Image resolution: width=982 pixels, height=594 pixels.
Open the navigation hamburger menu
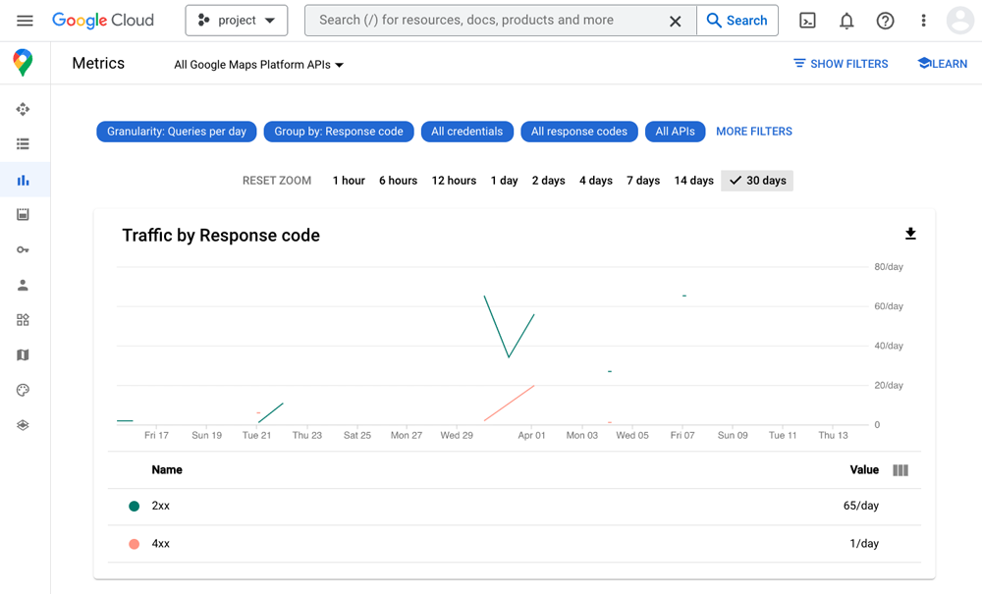[x=25, y=20]
